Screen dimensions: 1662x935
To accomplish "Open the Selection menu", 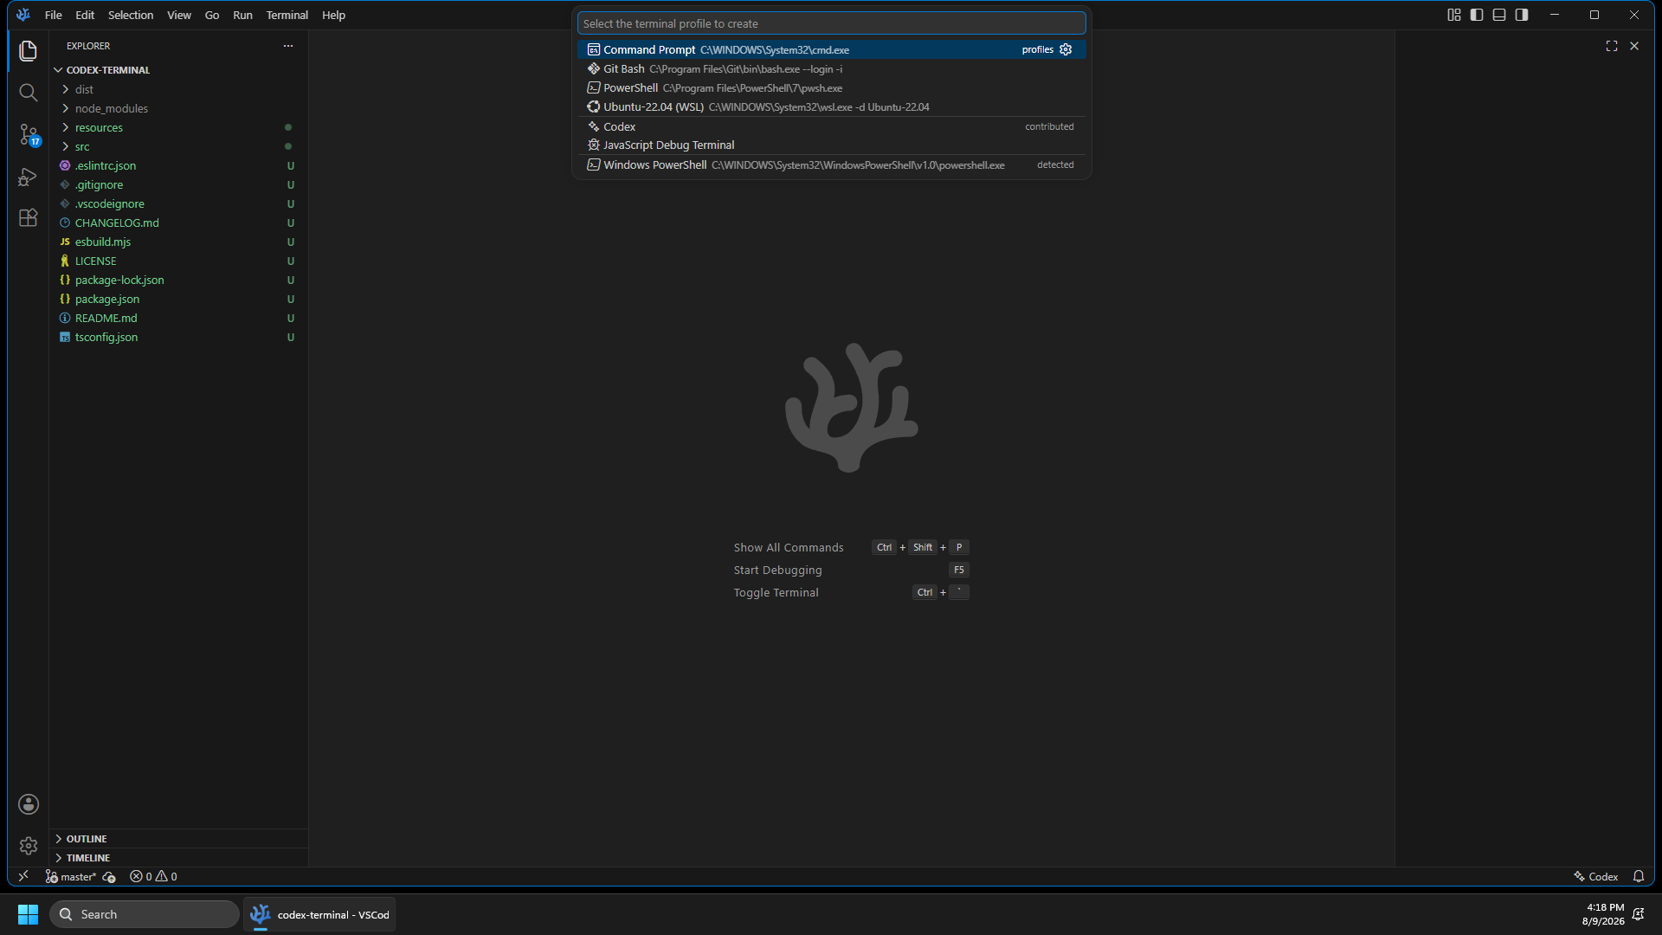I will [131, 15].
